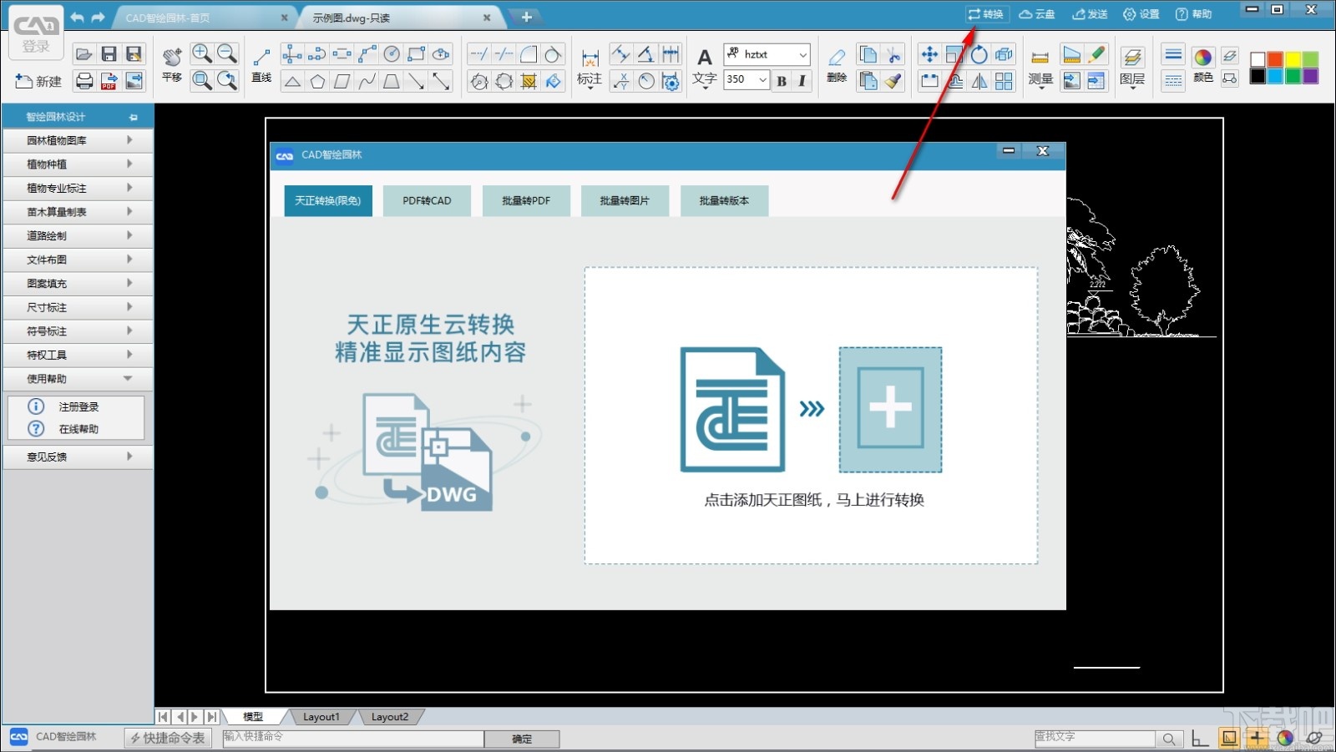This screenshot has height=752, width=1336.
Task: Click the scissors cut icon
Action: [893, 55]
